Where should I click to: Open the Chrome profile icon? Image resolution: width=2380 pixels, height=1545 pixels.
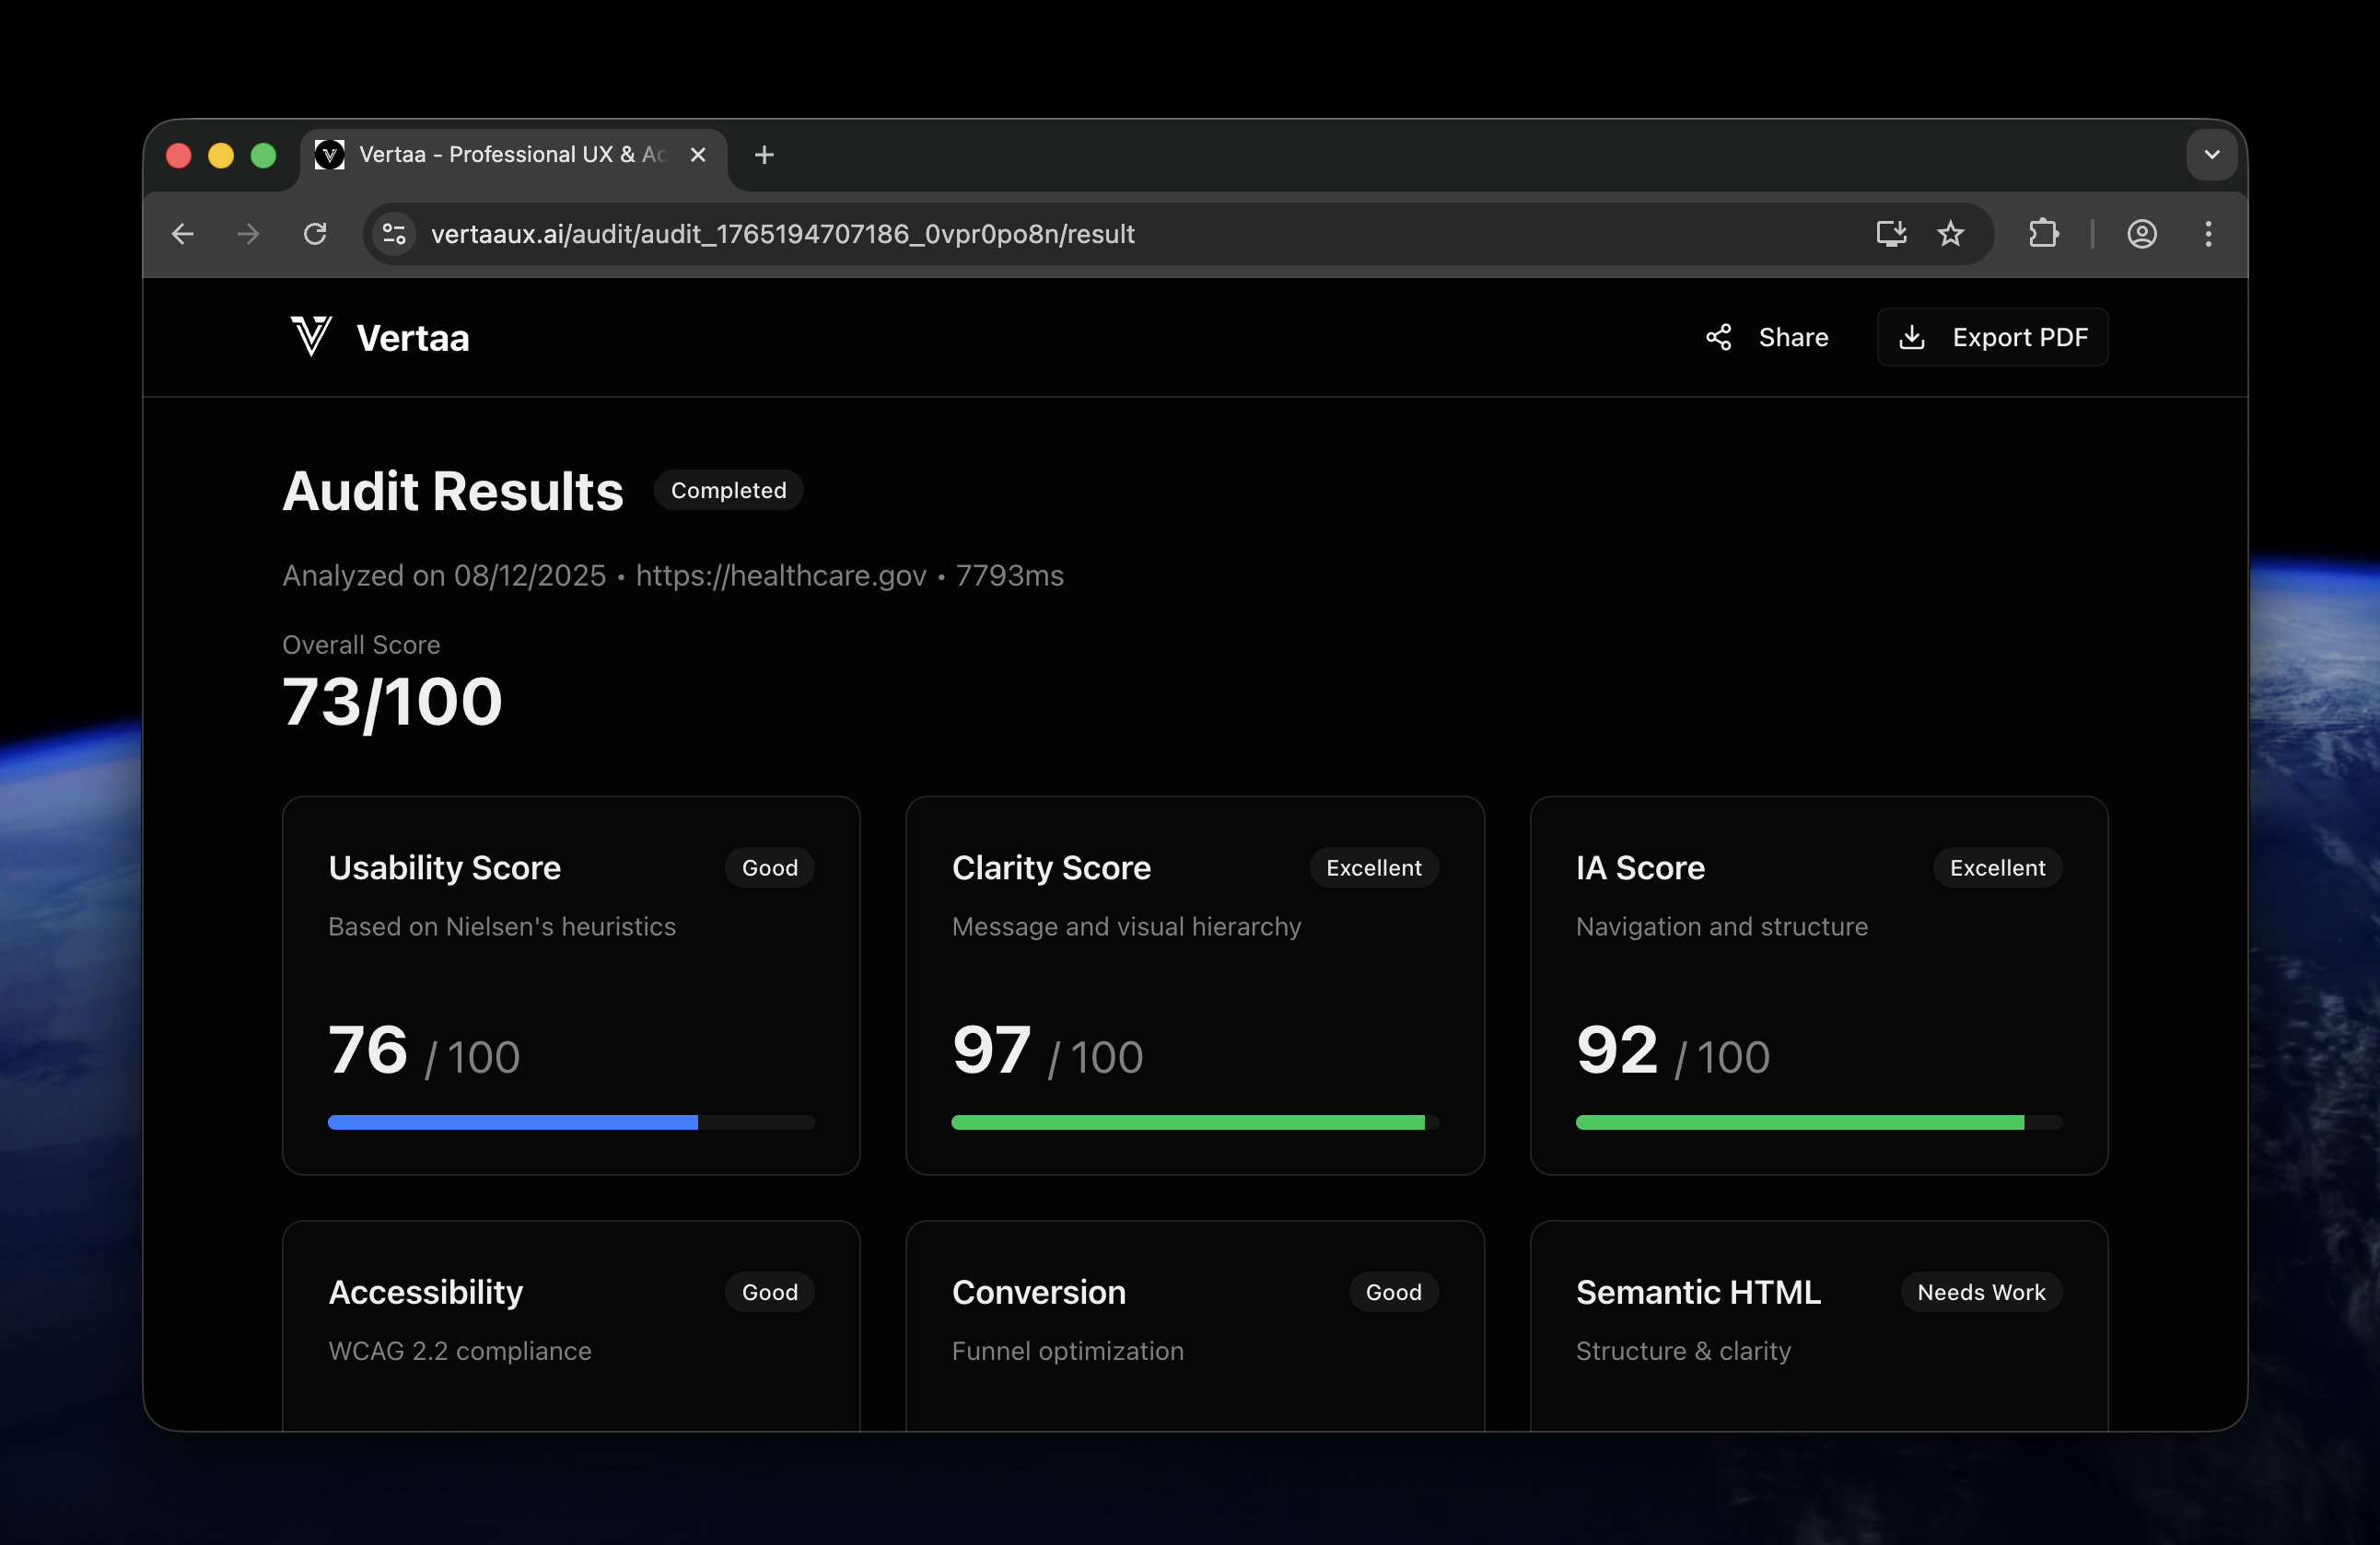click(x=2141, y=234)
